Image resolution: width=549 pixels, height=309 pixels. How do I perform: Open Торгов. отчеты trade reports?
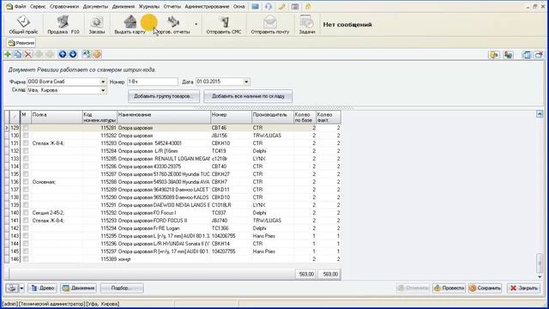pos(173,25)
